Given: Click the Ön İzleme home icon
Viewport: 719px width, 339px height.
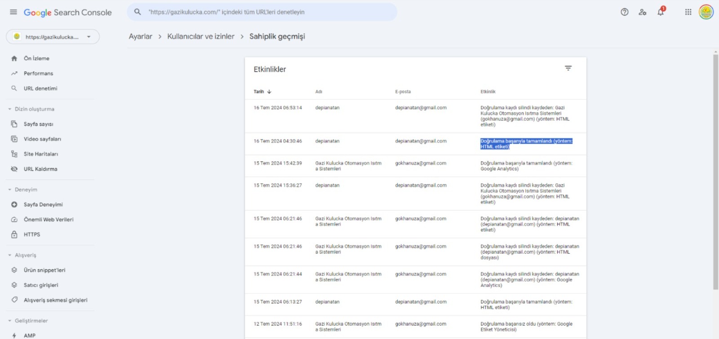Looking at the screenshot, I should pos(14,58).
